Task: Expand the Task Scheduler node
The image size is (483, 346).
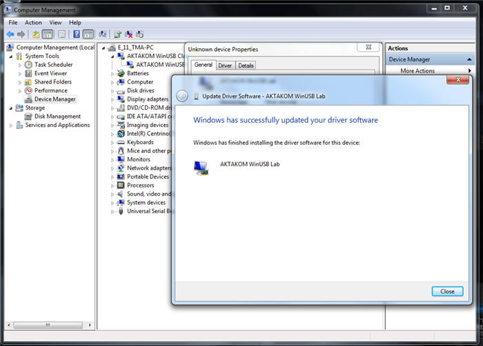Action: pyautogui.click(x=20, y=65)
